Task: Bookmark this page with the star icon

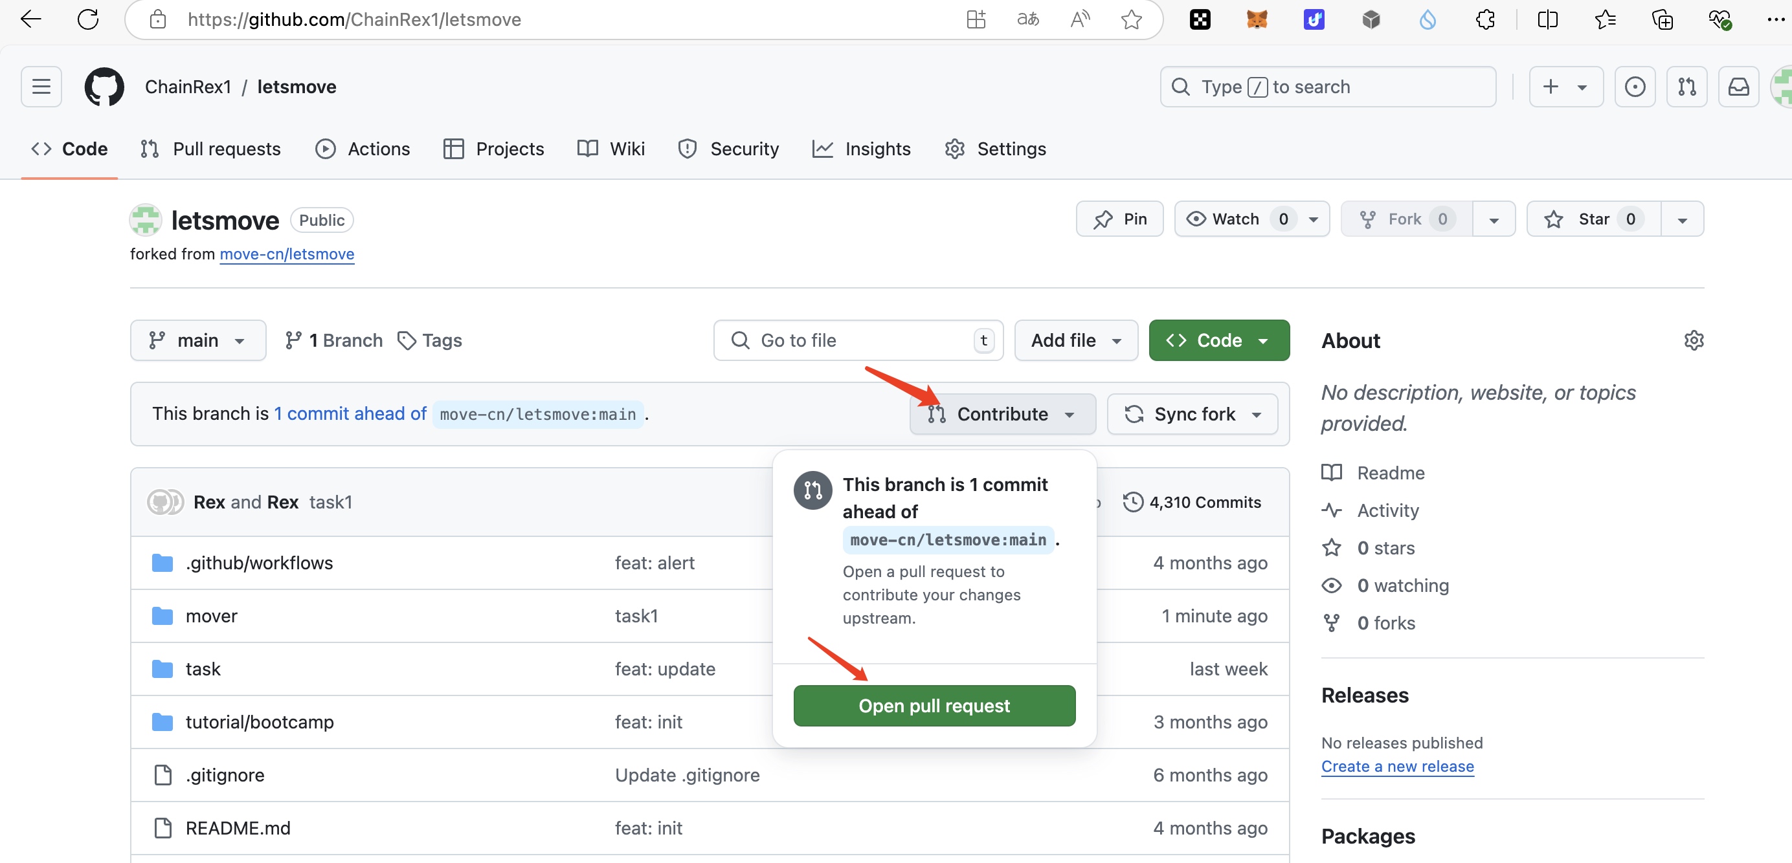Action: 1131,19
